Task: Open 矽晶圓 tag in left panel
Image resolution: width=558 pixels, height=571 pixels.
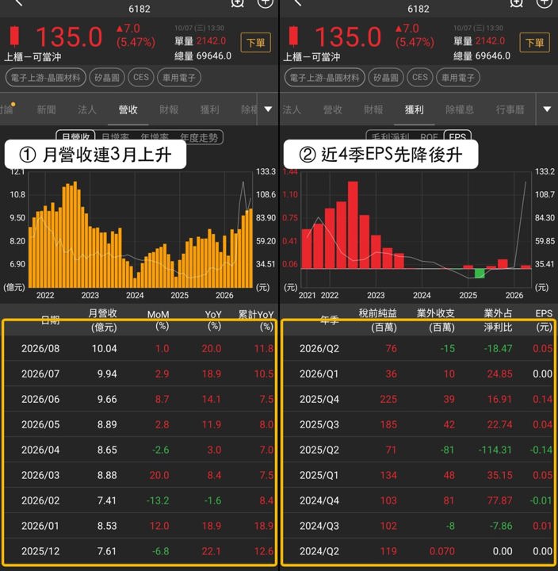Action: 107,78
